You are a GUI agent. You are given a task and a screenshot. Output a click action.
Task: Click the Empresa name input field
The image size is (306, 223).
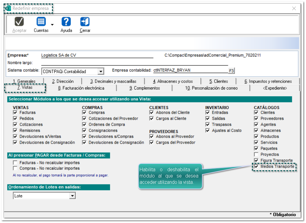click(97, 55)
